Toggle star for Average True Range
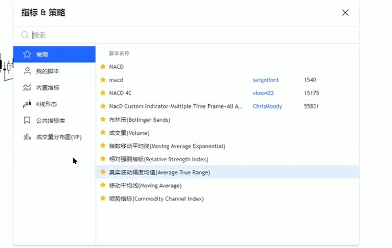 point(103,172)
